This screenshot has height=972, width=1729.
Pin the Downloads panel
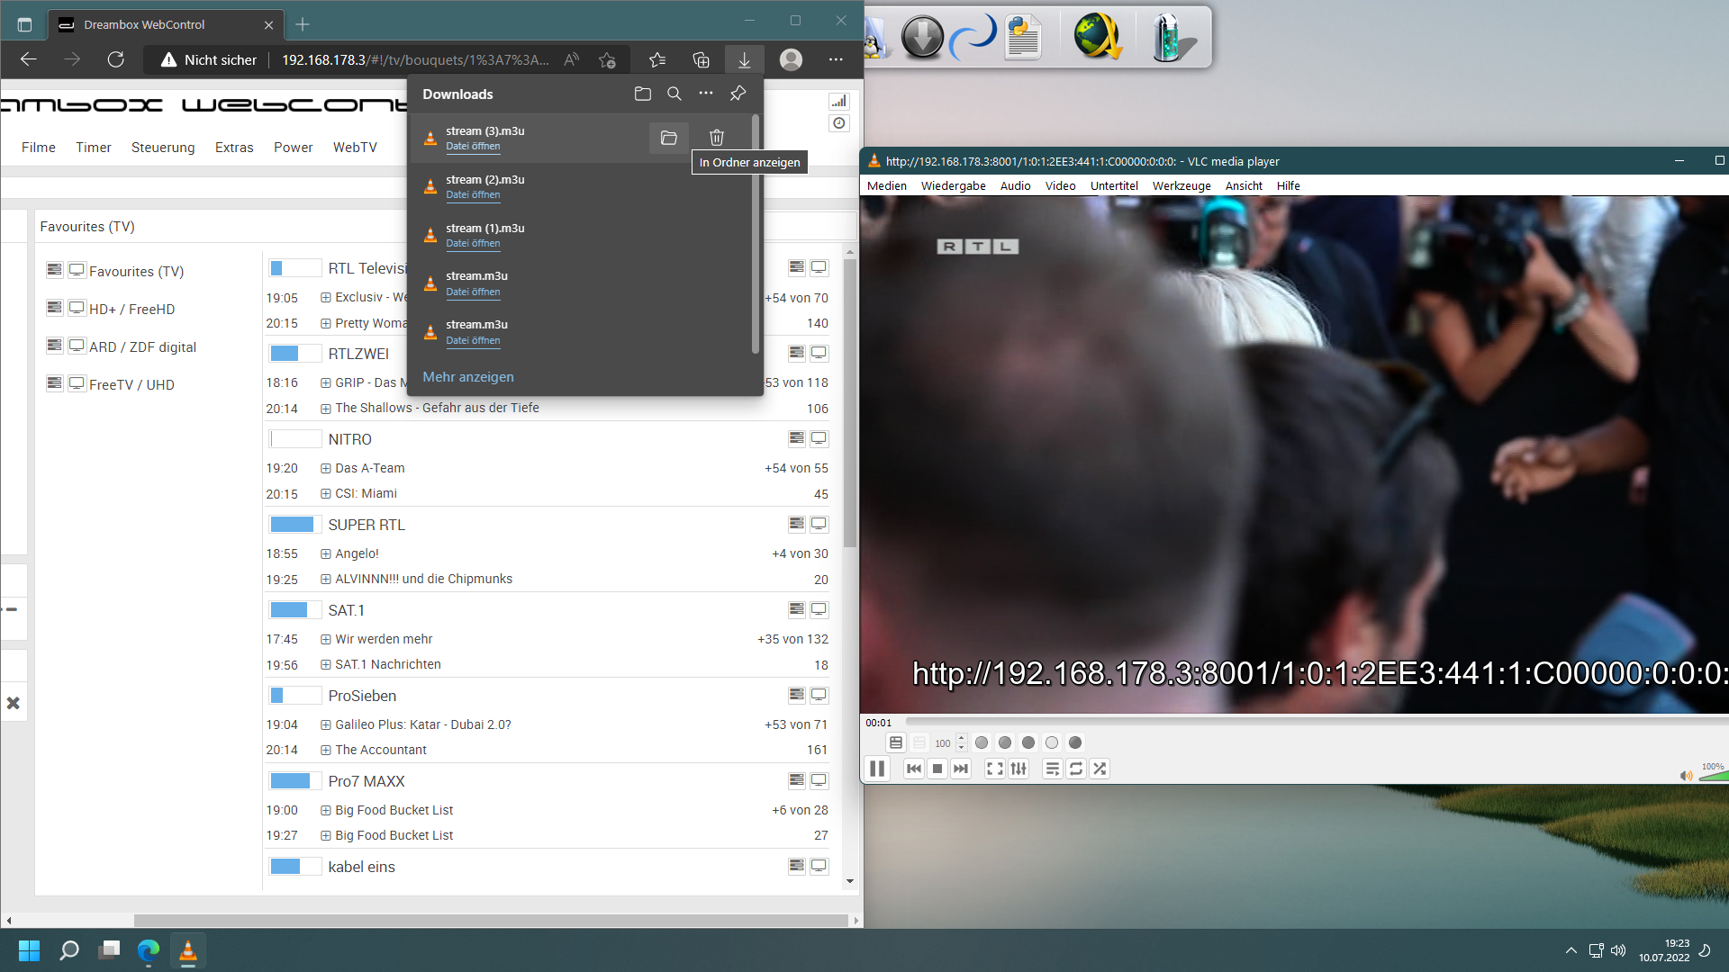pyautogui.click(x=738, y=94)
